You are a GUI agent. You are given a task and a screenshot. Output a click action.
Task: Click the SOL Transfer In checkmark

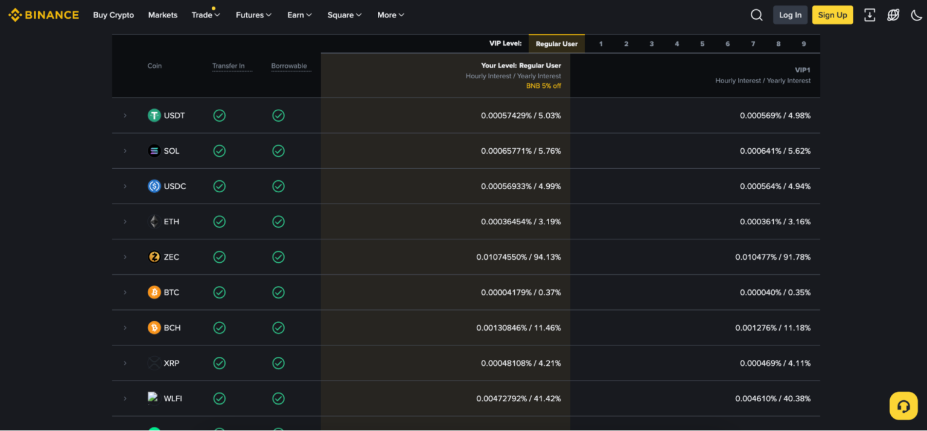pos(220,151)
